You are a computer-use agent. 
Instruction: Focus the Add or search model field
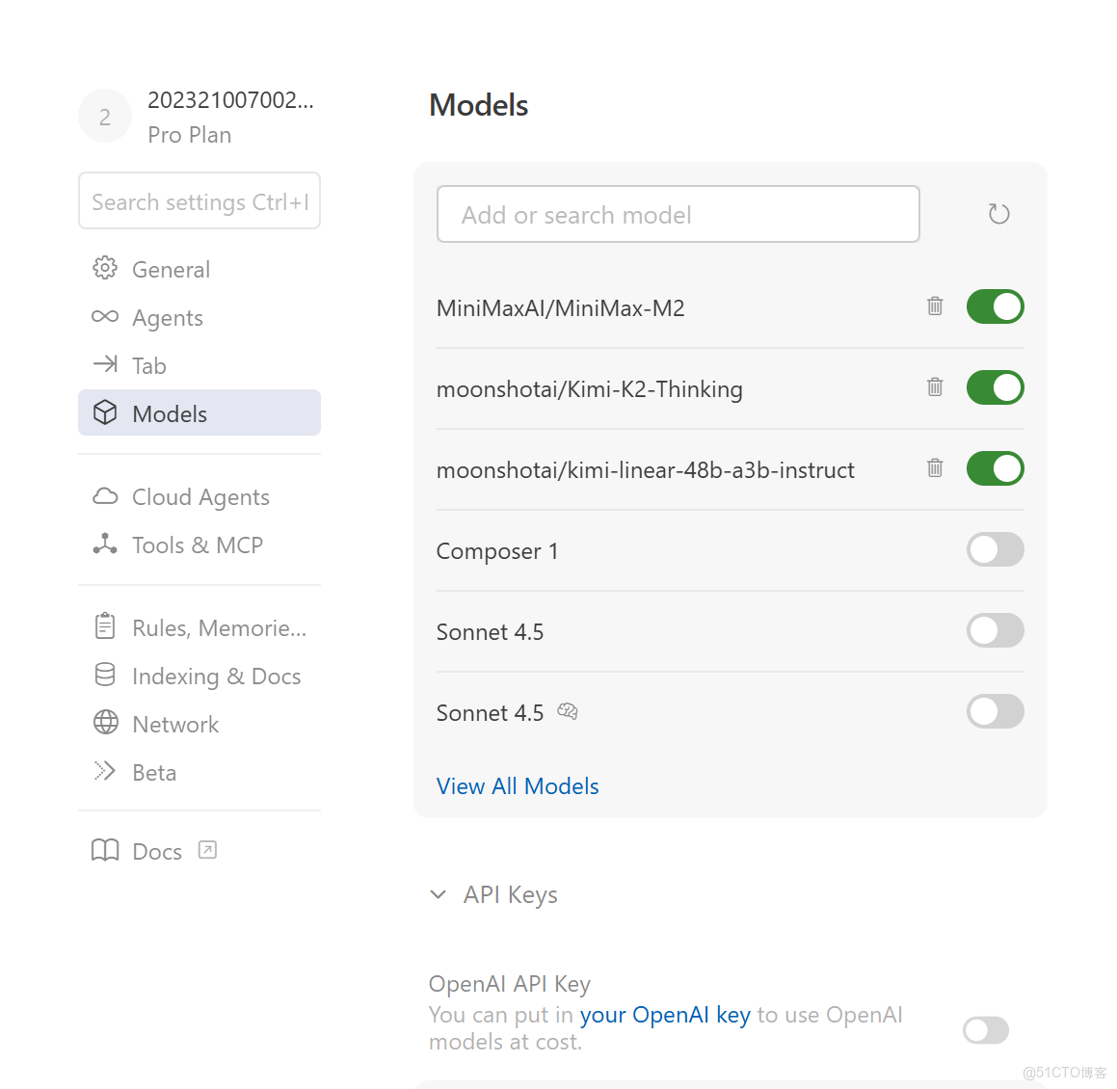678,214
